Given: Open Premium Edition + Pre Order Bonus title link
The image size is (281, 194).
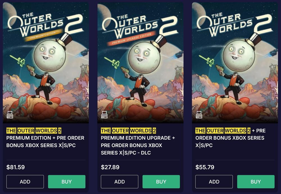Looking at the screenshot, I should (45, 138).
